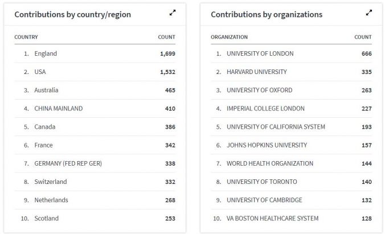
Task: Select Switzerland in the country list
Action: click(50, 182)
